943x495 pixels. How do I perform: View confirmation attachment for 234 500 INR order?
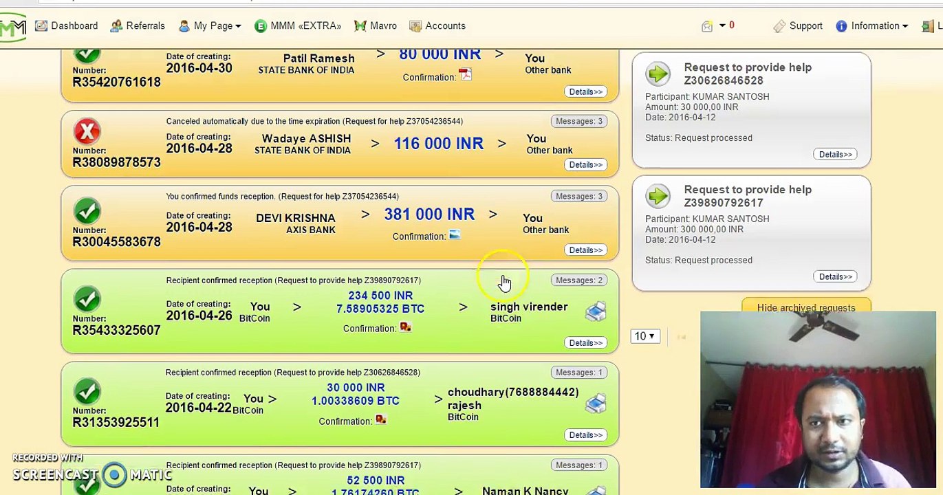(x=406, y=327)
